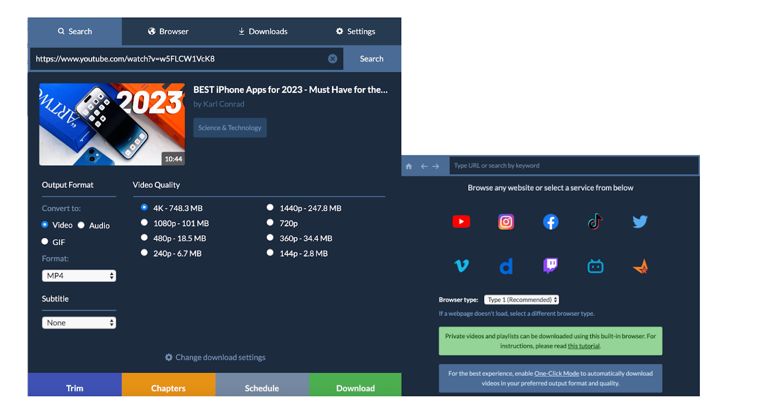
Task: Clear the YouTube URL field
Action: click(x=333, y=59)
